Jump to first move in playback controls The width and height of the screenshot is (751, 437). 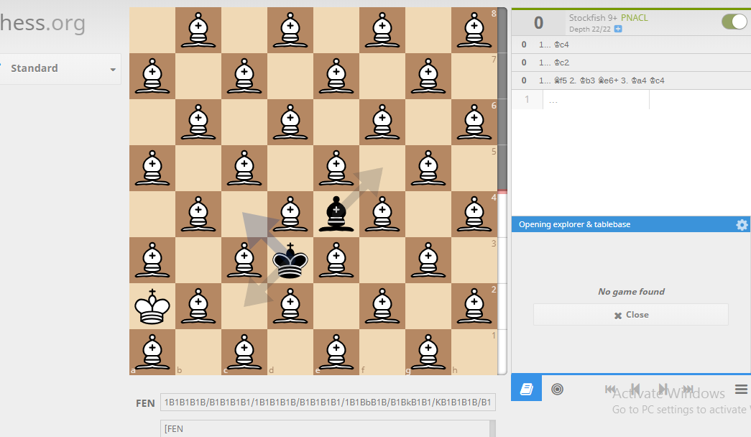(x=609, y=389)
